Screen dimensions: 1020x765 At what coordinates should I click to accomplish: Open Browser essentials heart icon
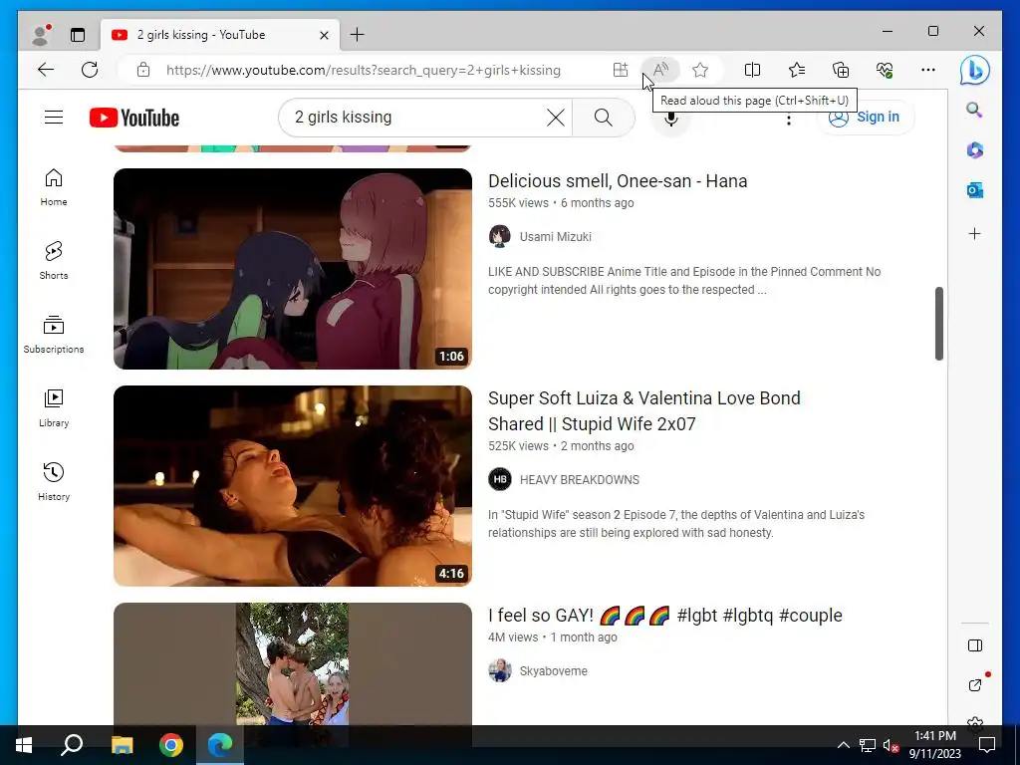[885, 70]
